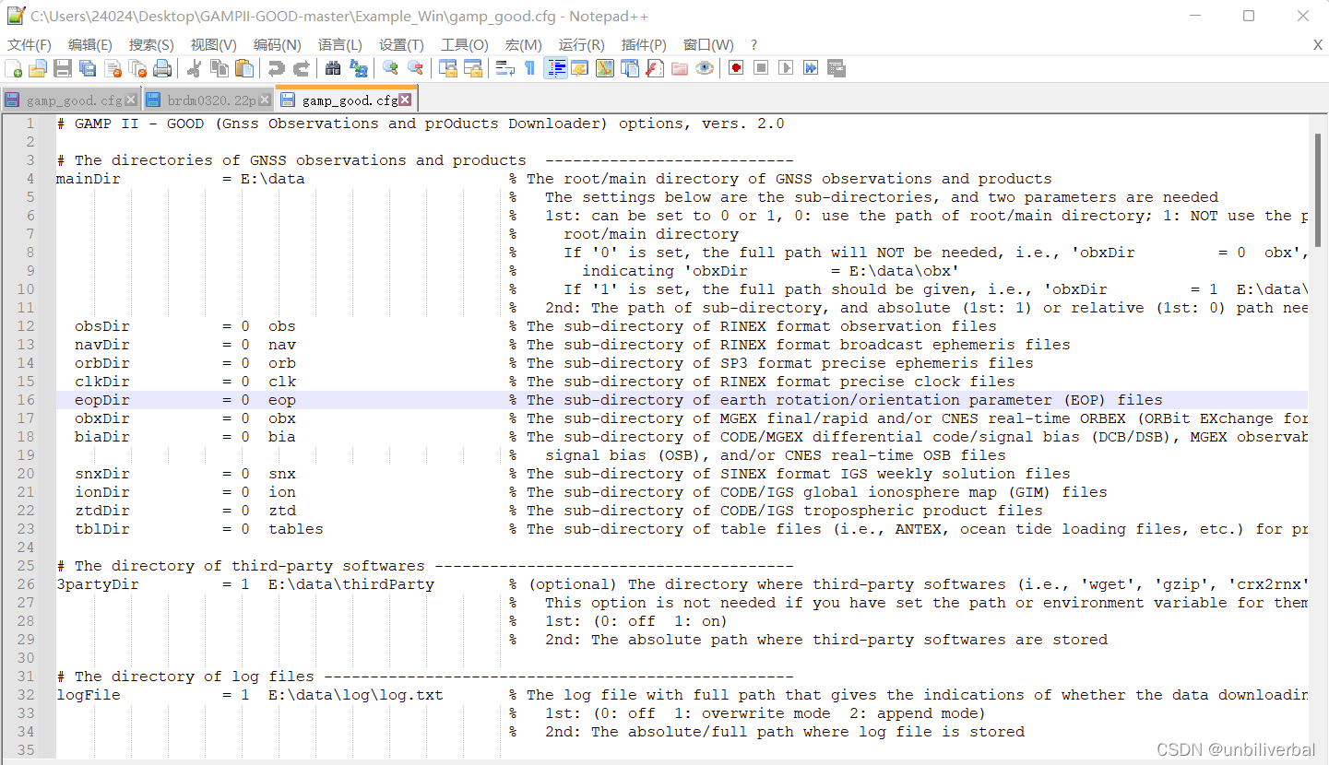Save the current recorded macro icon
Image resolution: width=1329 pixels, height=765 pixels.
click(837, 68)
